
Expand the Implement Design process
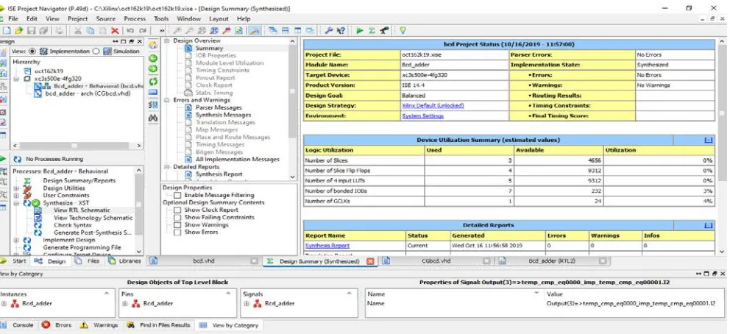point(16,240)
